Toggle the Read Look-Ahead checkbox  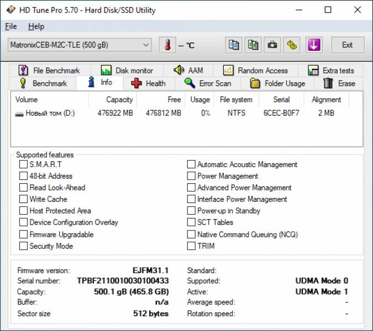point(23,188)
